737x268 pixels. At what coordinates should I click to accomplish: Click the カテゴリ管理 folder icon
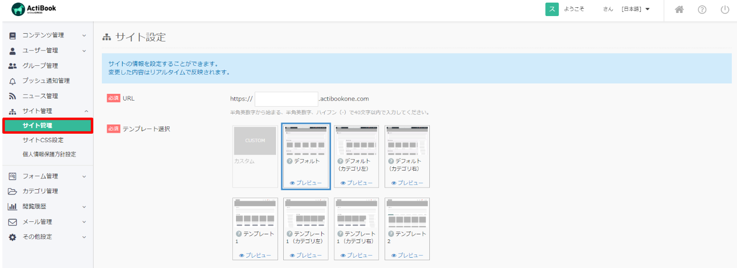[x=13, y=191]
